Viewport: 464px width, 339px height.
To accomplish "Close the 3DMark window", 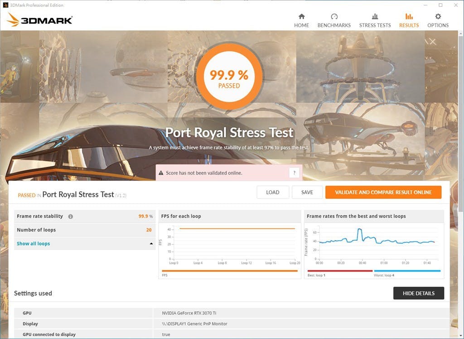I will click(x=456, y=5).
